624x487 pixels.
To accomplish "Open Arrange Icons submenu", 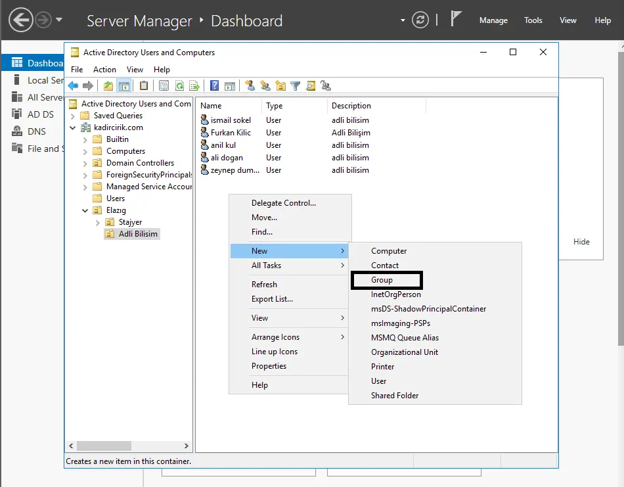I will [289, 337].
